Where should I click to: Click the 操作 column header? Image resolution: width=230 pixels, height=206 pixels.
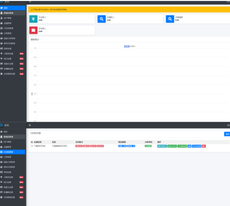(x=159, y=142)
